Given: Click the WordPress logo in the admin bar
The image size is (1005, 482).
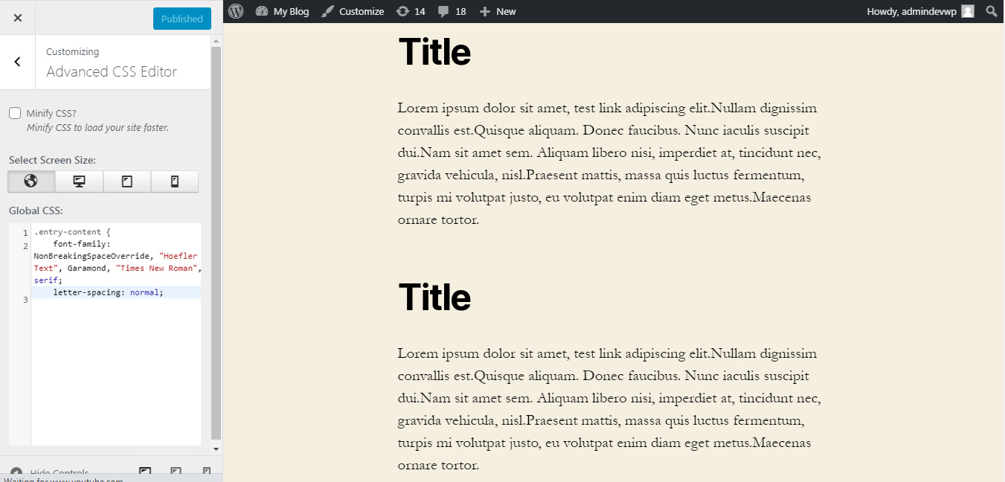Looking at the screenshot, I should (x=236, y=11).
